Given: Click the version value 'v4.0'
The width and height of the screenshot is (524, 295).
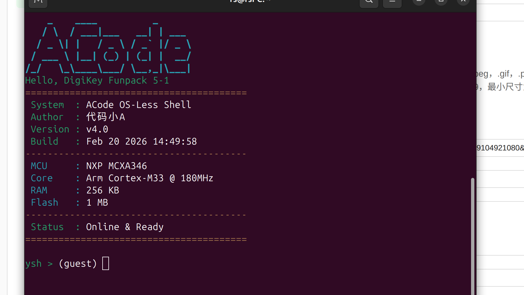Looking at the screenshot, I should 97,129.
